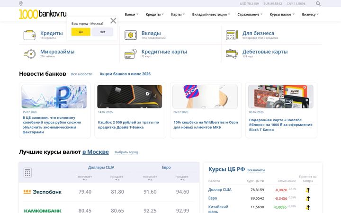The height and width of the screenshot is (213, 341).
Task: Click the stopwatch icon beside Микрозаймы
Action: 30,53
